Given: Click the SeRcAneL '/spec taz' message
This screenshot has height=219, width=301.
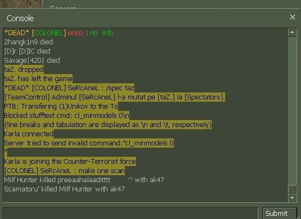Looking at the screenshot, I should tap(69, 88).
